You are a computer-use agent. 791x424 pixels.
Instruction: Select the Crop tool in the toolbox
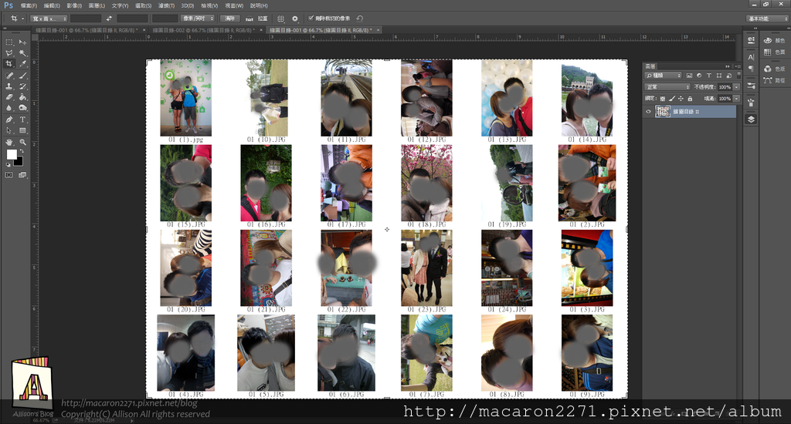click(9, 64)
